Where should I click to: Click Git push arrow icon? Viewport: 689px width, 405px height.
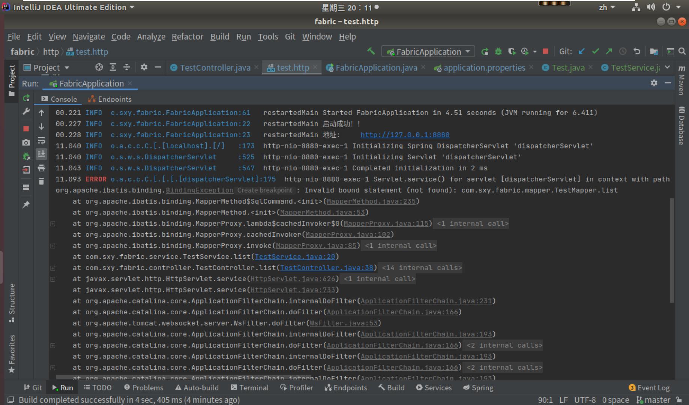pyautogui.click(x=609, y=51)
